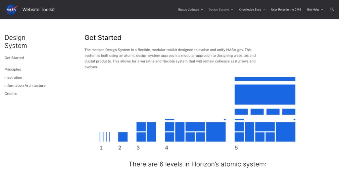Viewport: 339px width, 171px height.
Task: Open the Inspiration sidebar link
Action: click(x=13, y=77)
